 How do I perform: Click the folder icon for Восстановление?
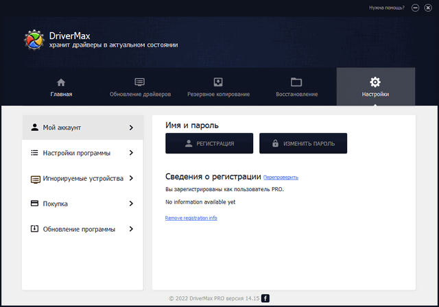click(x=296, y=82)
